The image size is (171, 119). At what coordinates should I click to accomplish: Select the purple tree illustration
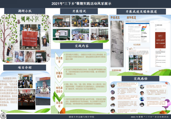pyautogui.click(x=167, y=105)
